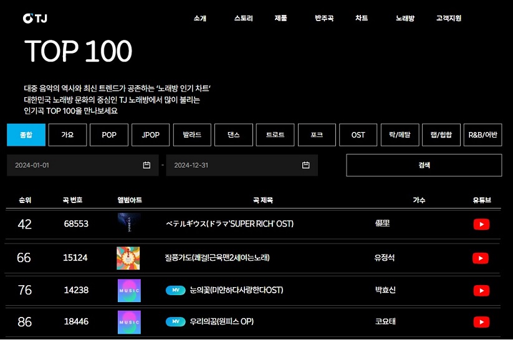
Task: Select the 종합 category tab
Action: [x=26, y=135]
